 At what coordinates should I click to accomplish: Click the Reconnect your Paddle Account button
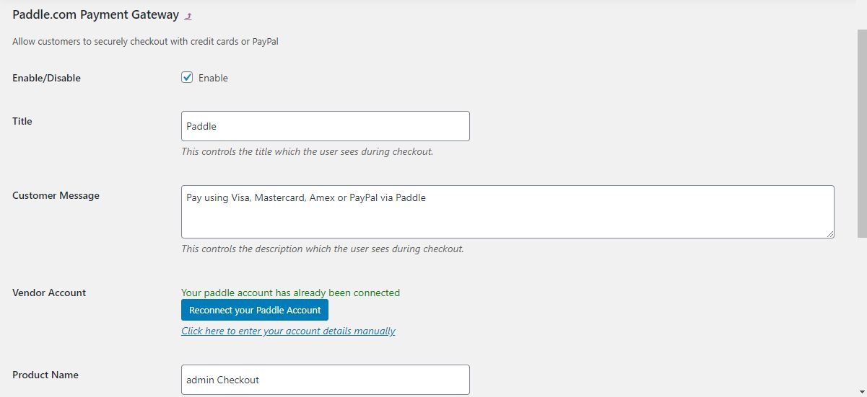[x=255, y=310]
